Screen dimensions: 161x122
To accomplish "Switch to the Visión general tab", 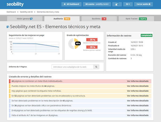I will [25, 19].
